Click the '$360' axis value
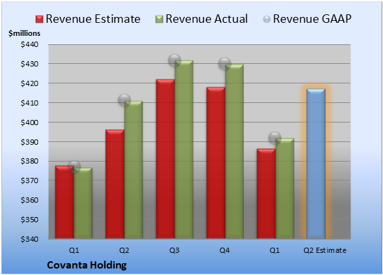Image resolution: width=383 pixels, height=275 pixels. coord(29,200)
